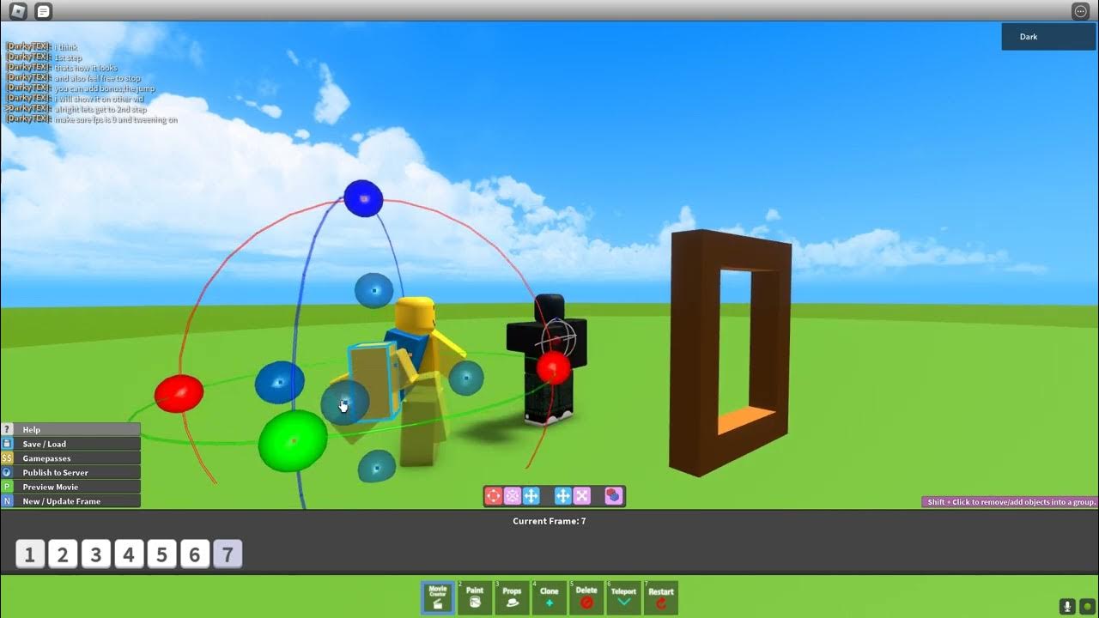Select the second pink scale tool icon

[x=582, y=495]
